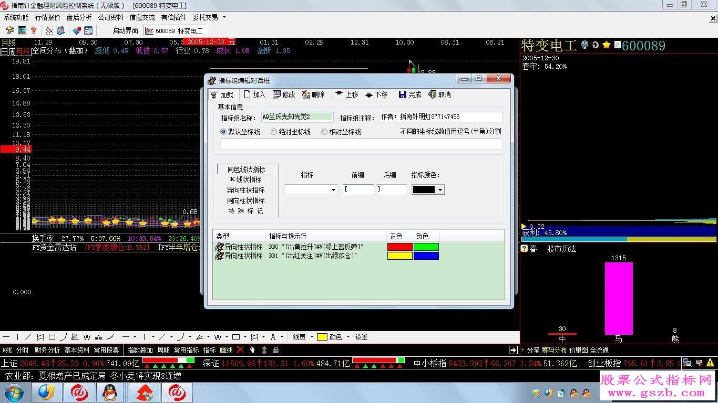The height and width of the screenshot is (403, 718).
Task: Click the 指标组名称 input field
Action: [x=297, y=116]
